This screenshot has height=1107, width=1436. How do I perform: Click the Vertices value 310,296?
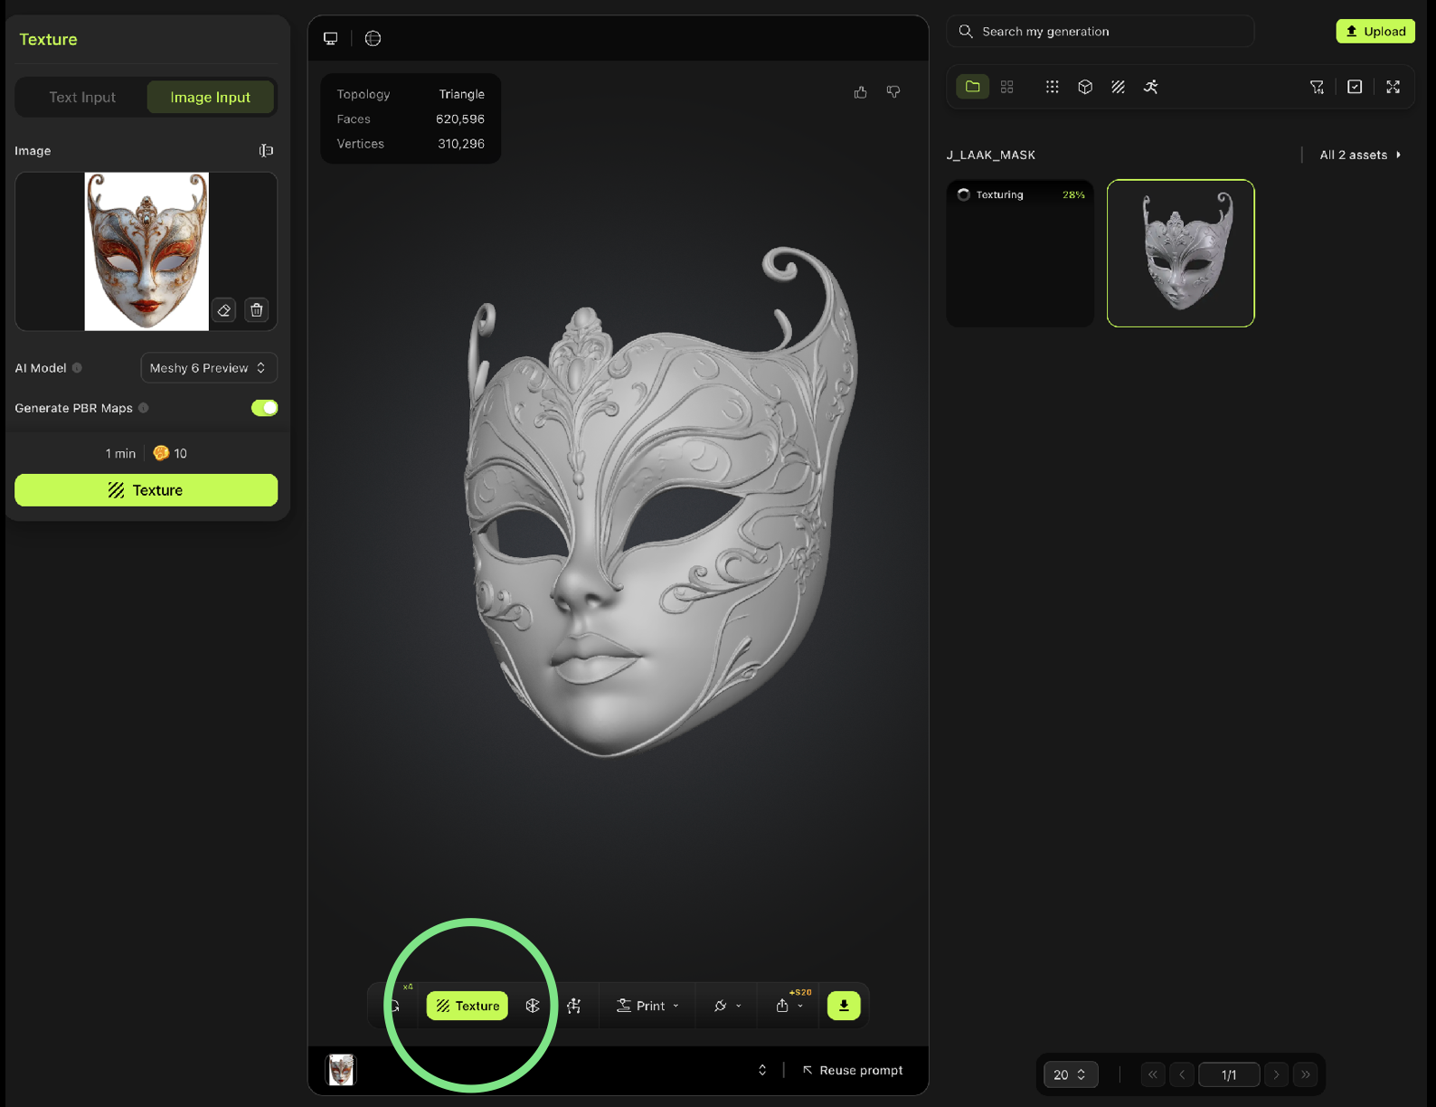pyautogui.click(x=461, y=144)
